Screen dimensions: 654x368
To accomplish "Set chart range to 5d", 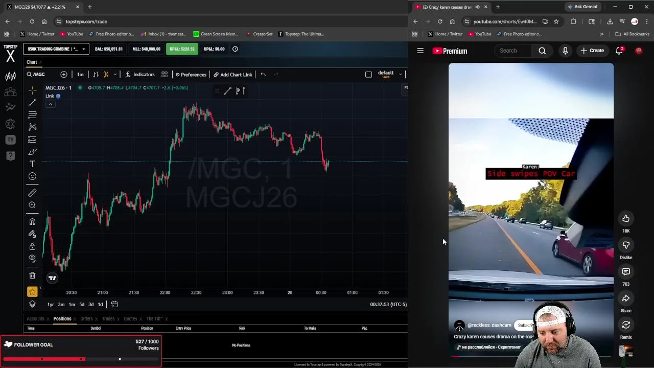I will click(x=82, y=305).
